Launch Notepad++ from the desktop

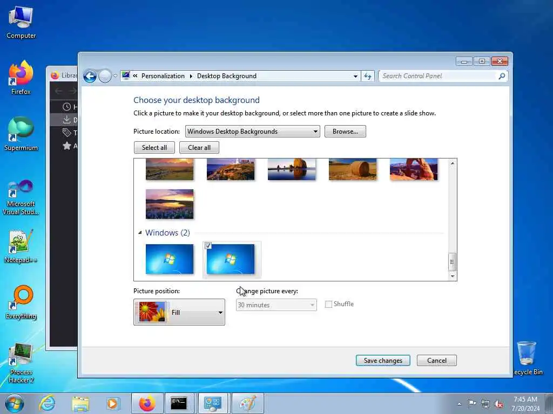click(x=21, y=246)
